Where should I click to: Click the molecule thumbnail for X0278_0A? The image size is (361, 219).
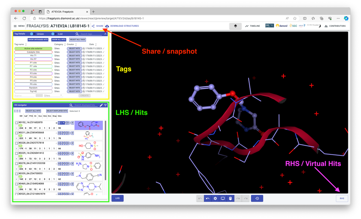tap(88, 166)
